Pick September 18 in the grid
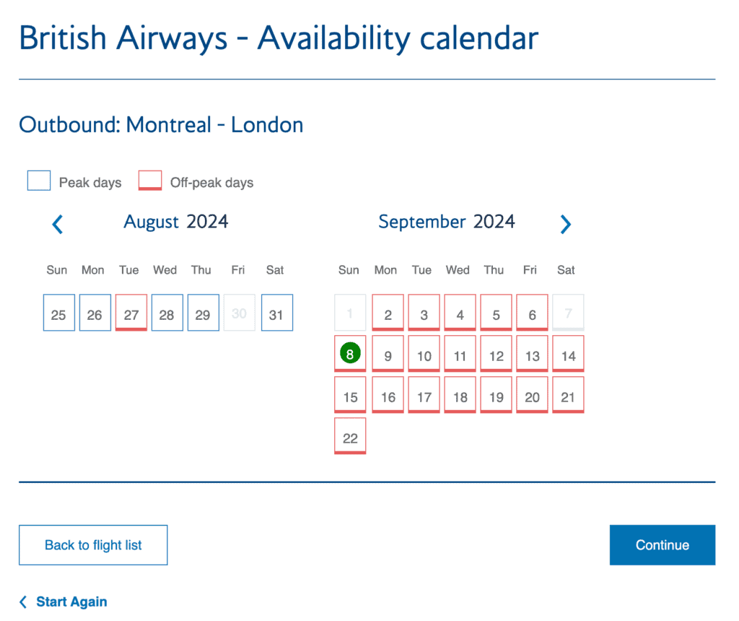 pyautogui.click(x=460, y=394)
